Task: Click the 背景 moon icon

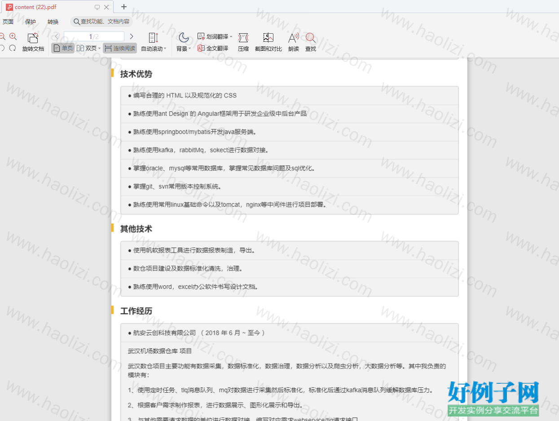Action: (184, 37)
